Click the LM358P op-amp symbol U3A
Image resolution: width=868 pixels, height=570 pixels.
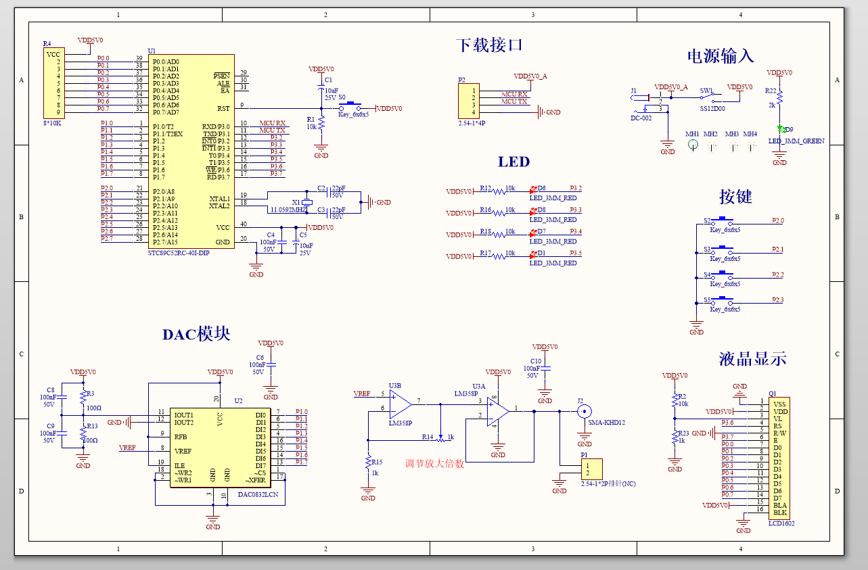point(496,412)
